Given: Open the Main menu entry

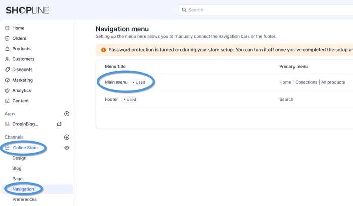Looking at the screenshot, I should pyautogui.click(x=116, y=82).
